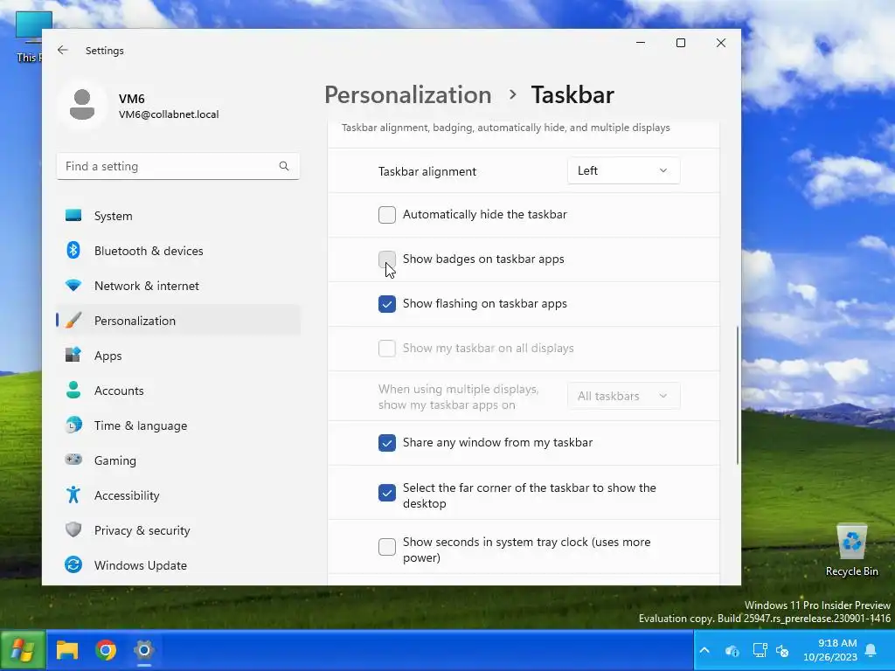Click the Apps icon in sidebar
This screenshot has height=671, width=895.
(x=73, y=355)
